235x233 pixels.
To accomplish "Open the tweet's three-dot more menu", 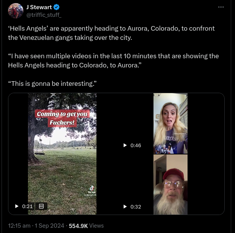I will (x=221, y=7).
